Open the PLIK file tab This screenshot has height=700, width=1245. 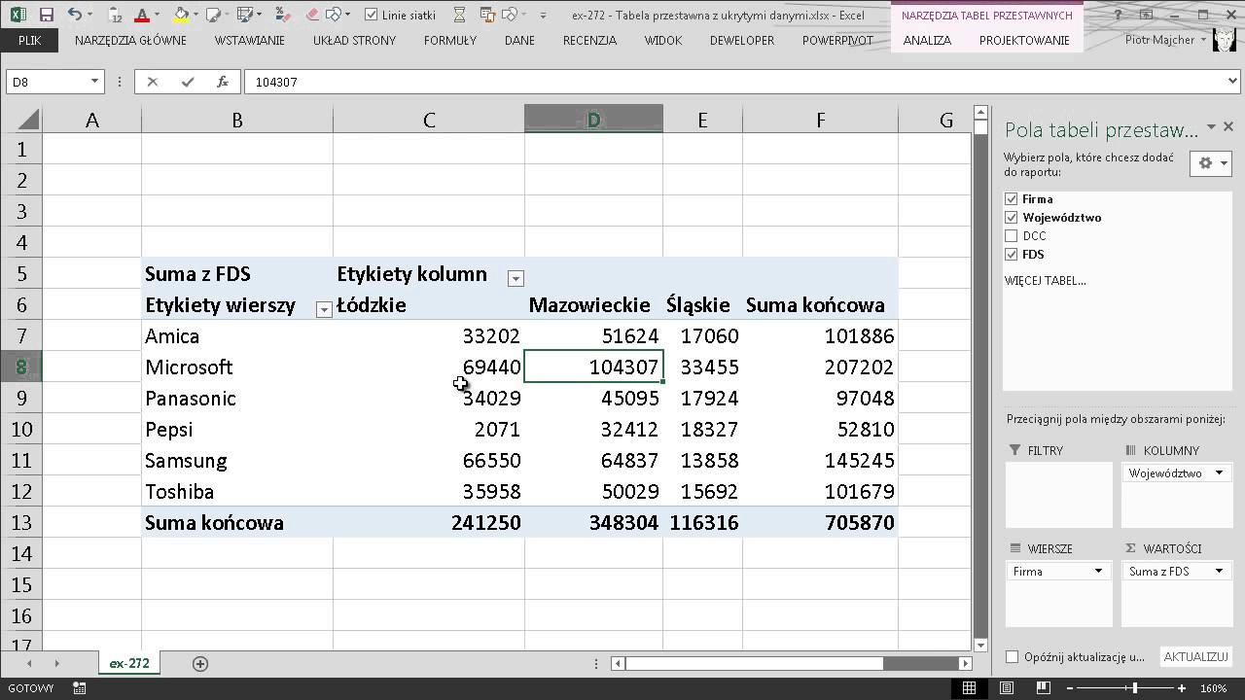click(29, 41)
